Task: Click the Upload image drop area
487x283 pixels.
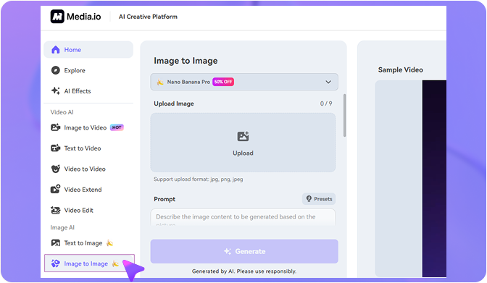Action: 243,143
